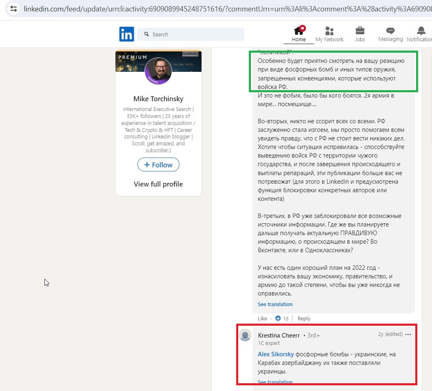Click the '2y (edited)' timestamp
The height and width of the screenshot is (391, 432).
click(390, 334)
